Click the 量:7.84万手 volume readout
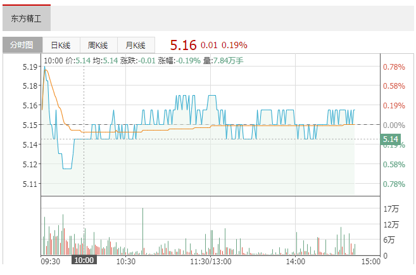This screenshot has height=275, width=416. (x=223, y=60)
